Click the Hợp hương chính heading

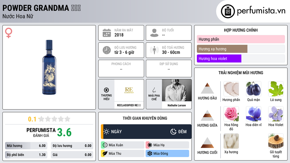[241, 30]
